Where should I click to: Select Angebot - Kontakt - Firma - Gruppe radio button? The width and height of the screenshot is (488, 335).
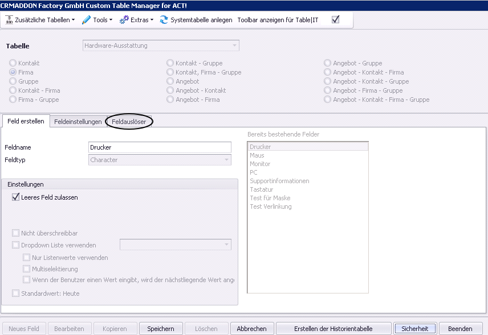click(x=327, y=100)
